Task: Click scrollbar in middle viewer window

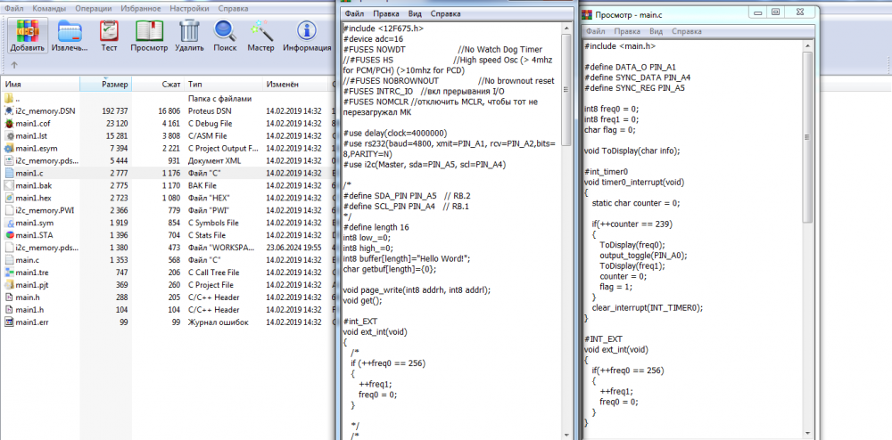Action: coord(566,91)
